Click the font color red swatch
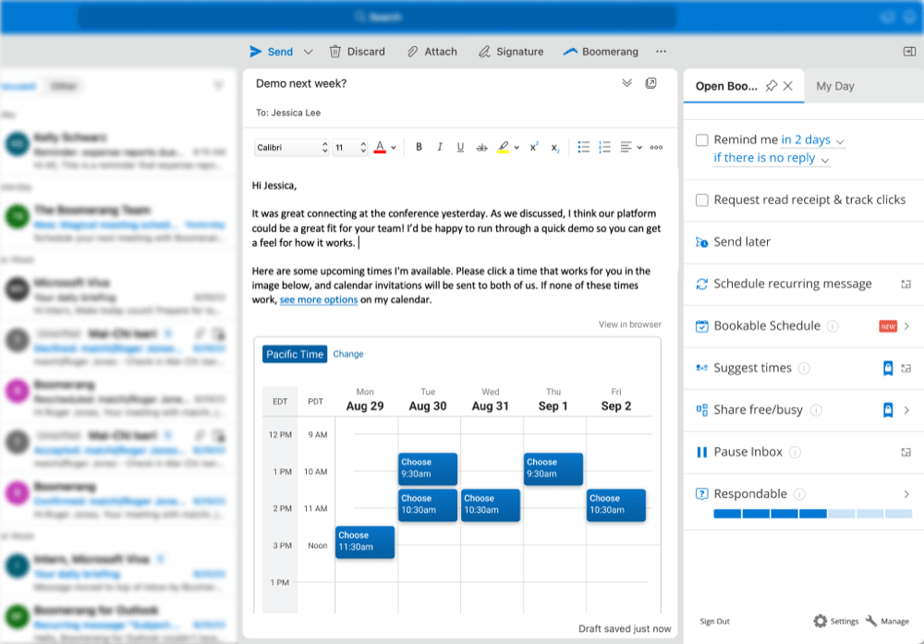The height and width of the screenshot is (644, 924). click(x=379, y=147)
